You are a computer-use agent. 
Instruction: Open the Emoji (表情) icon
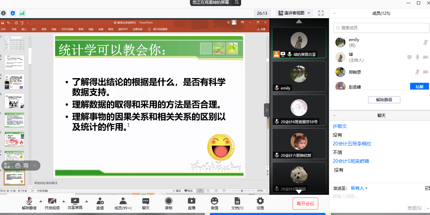point(214,204)
